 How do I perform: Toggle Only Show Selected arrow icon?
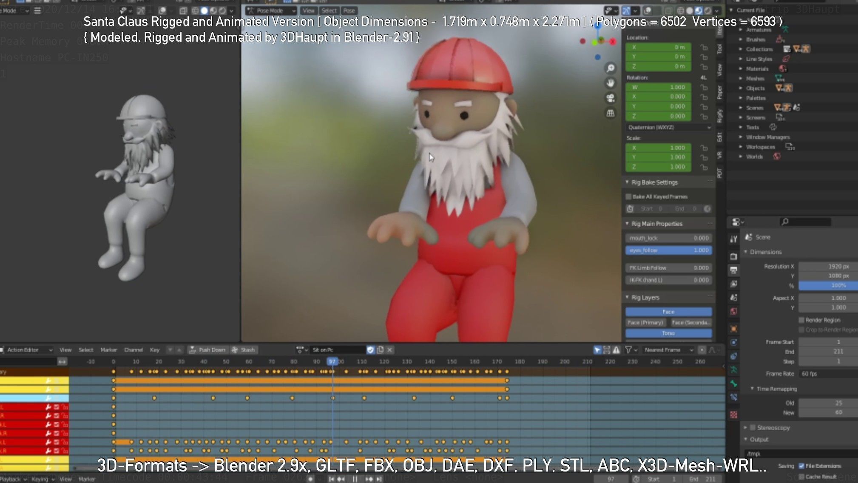pos(597,349)
